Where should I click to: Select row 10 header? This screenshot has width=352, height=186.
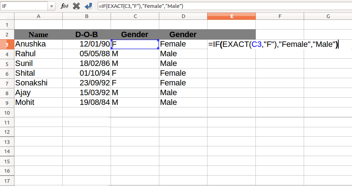coord(7,112)
